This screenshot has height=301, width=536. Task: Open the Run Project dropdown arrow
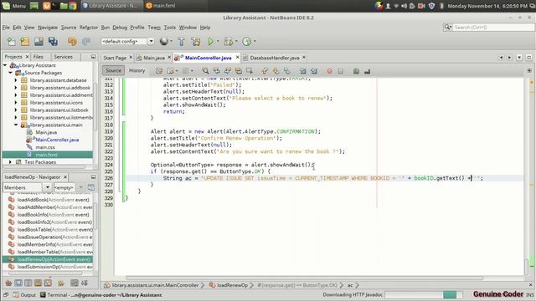click(x=218, y=42)
